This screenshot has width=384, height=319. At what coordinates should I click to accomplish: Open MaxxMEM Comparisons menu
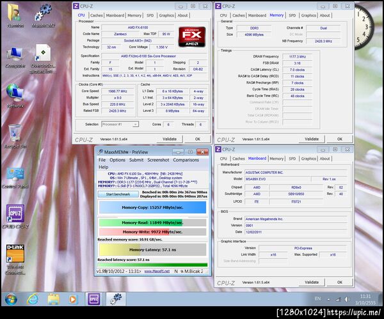coord(186,160)
